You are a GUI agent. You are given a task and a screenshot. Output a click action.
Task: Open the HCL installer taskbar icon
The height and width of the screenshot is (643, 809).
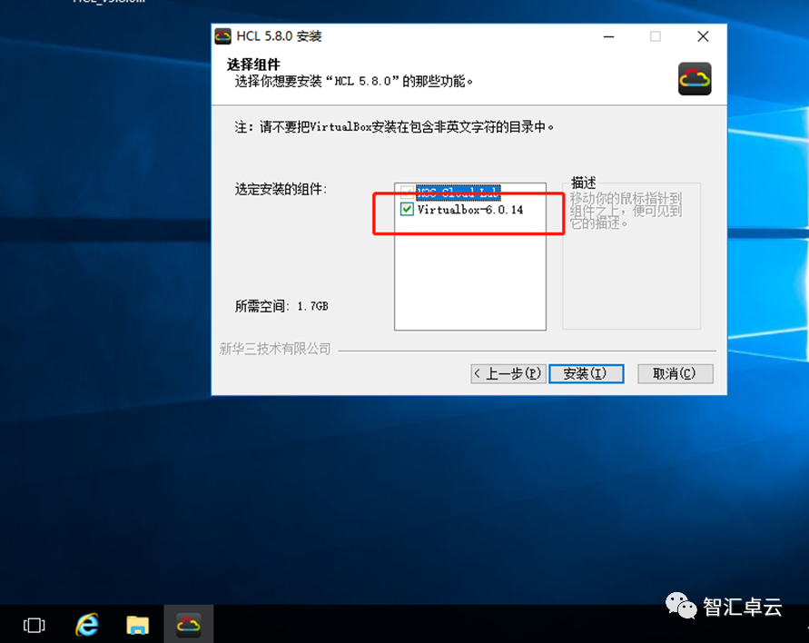[188, 626]
